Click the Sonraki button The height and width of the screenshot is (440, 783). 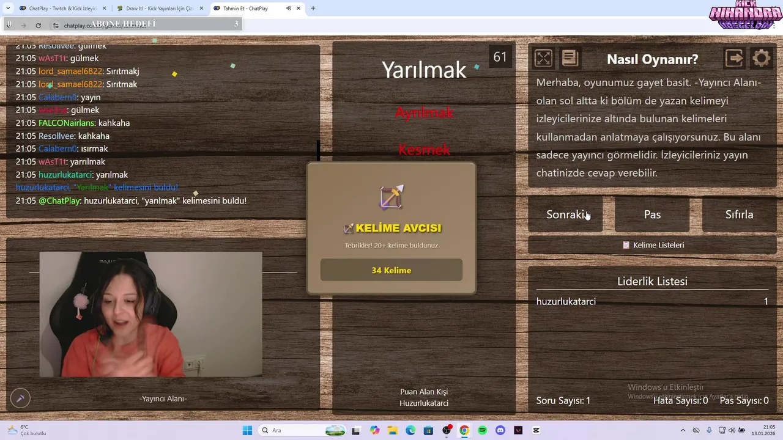565,215
